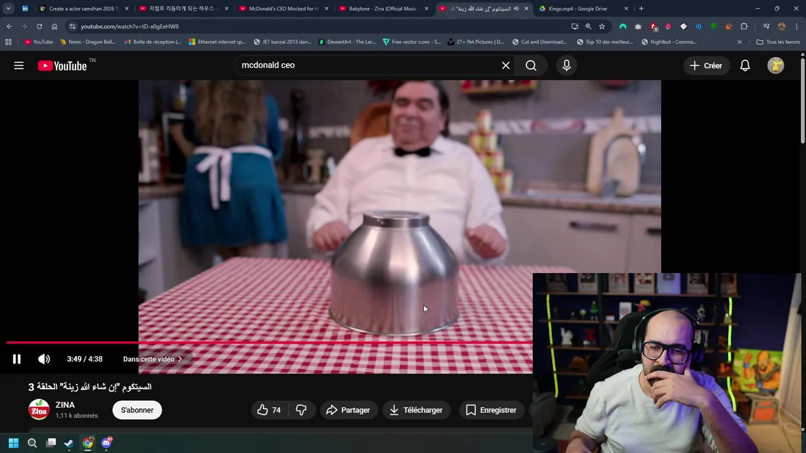
Task: Open Tous les favoris folder
Action: 778,42
